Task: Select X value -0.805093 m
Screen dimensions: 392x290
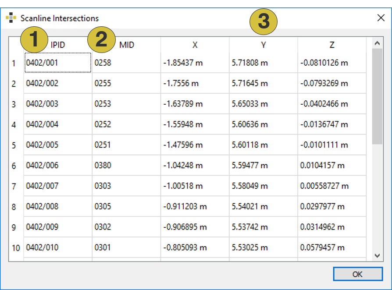Action: (195, 248)
